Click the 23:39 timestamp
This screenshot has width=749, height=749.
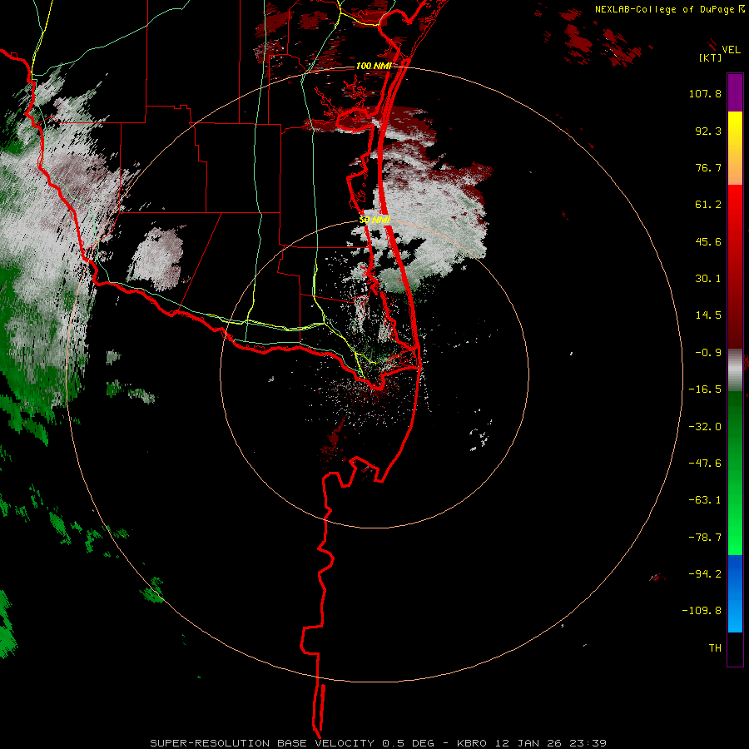click(588, 743)
